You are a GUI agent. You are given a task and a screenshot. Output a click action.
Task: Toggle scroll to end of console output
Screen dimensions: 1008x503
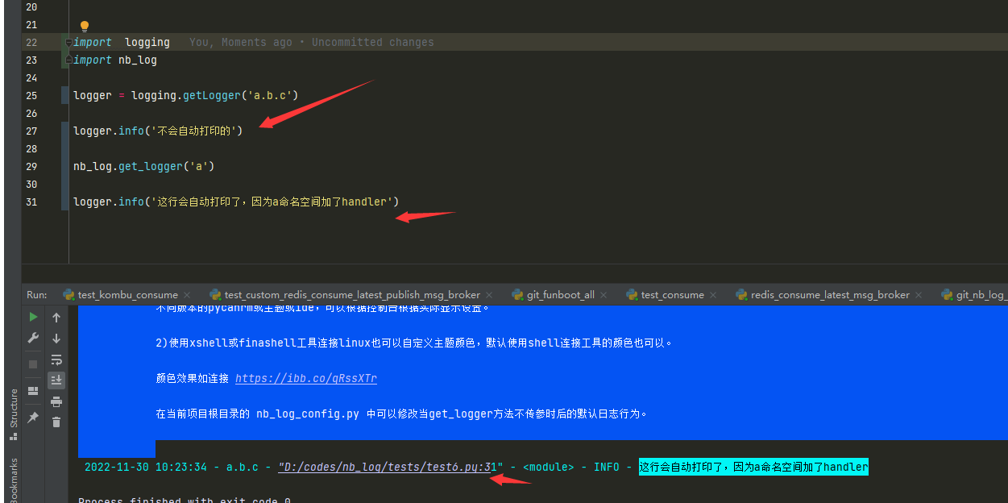click(x=56, y=380)
